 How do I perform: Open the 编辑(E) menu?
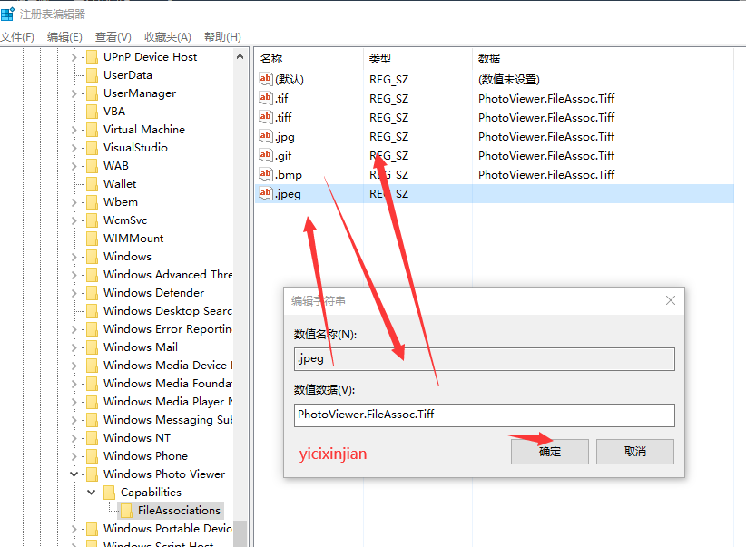pyautogui.click(x=64, y=37)
